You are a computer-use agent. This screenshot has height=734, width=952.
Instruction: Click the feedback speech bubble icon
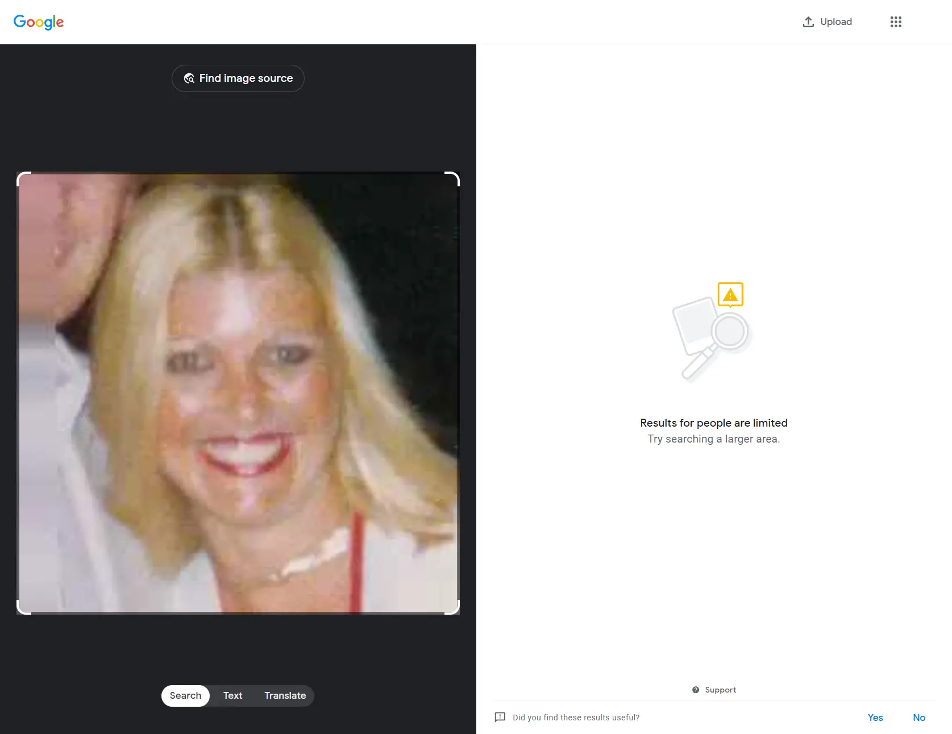(x=500, y=717)
